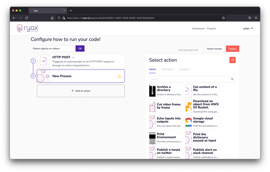
Task: Select the AWS S3 Bucket download icon
Action: 189,106
